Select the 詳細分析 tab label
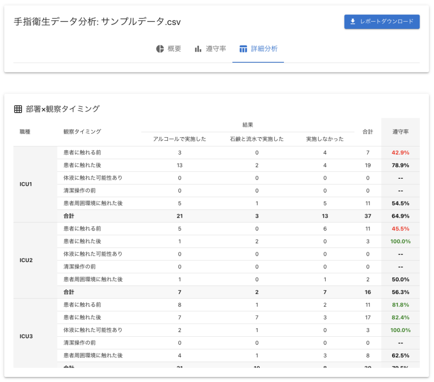Image resolution: width=434 pixels, height=382 pixels. pos(264,49)
